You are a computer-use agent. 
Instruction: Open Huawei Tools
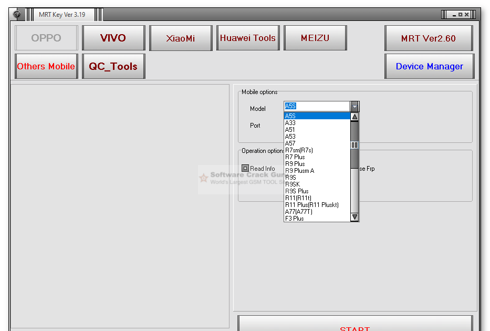(248, 38)
